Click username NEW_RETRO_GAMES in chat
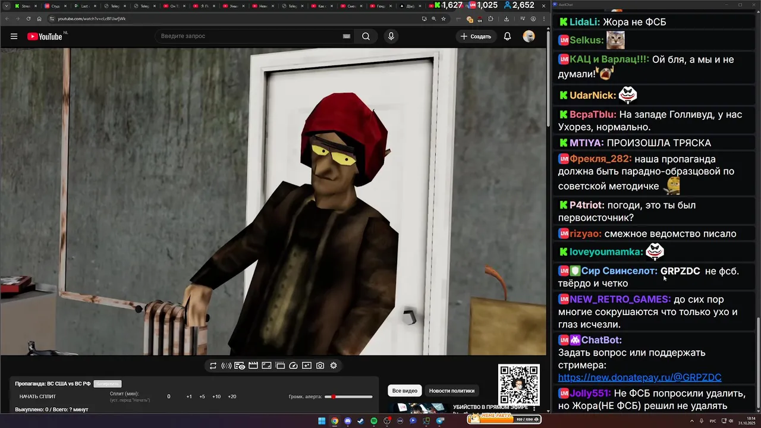Image resolution: width=761 pixels, height=428 pixels. pos(620,300)
